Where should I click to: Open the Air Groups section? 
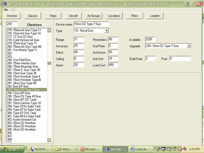(x=94, y=16)
